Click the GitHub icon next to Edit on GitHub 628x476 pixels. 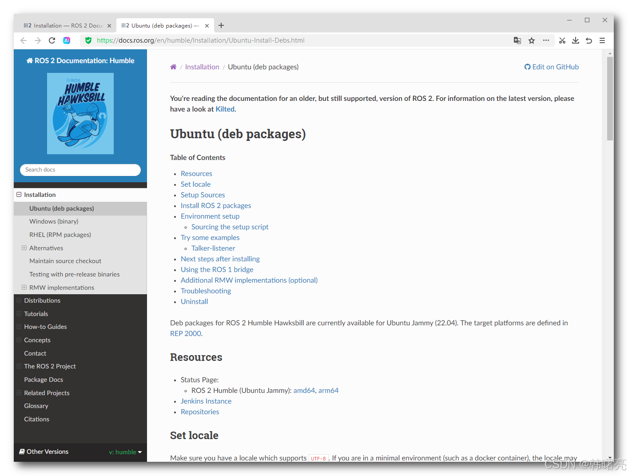[527, 67]
